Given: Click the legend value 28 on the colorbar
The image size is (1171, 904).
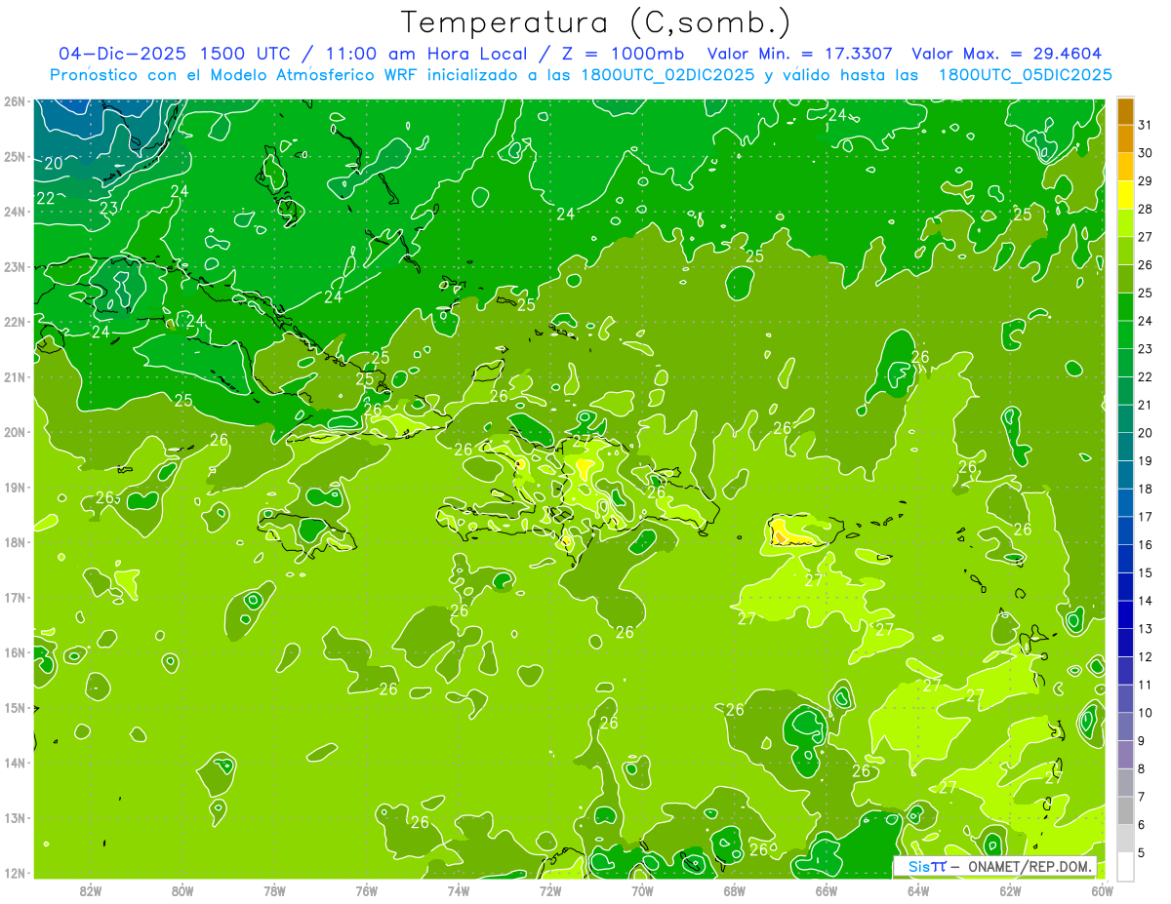Looking at the screenshot, I should coord(1145,209).
